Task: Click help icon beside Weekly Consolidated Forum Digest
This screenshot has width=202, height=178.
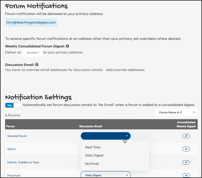Action: pos(68,46)
